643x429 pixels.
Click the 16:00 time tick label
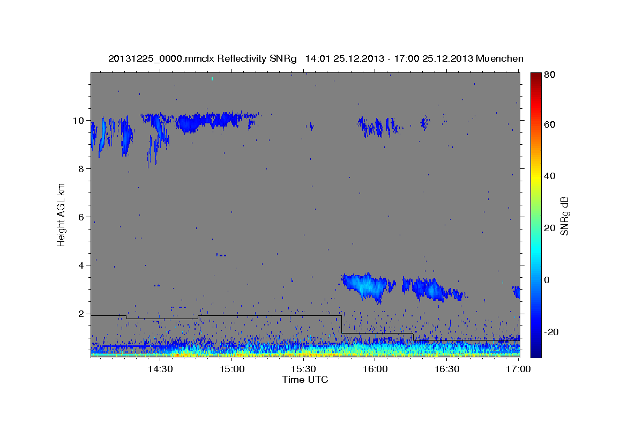point(375,369)
